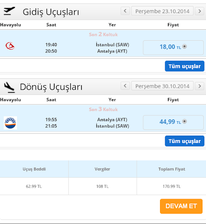Go to next day for departure flights

[199, 11]
